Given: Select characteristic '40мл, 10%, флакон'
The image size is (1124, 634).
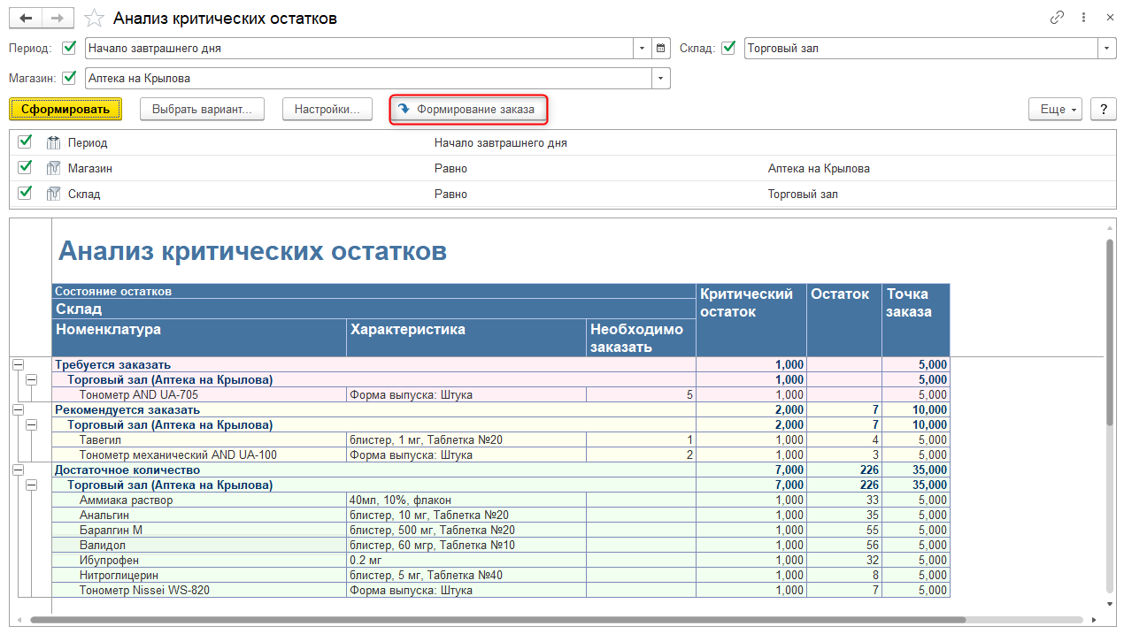Looking at the screenshot, I should tap(466, 500).
